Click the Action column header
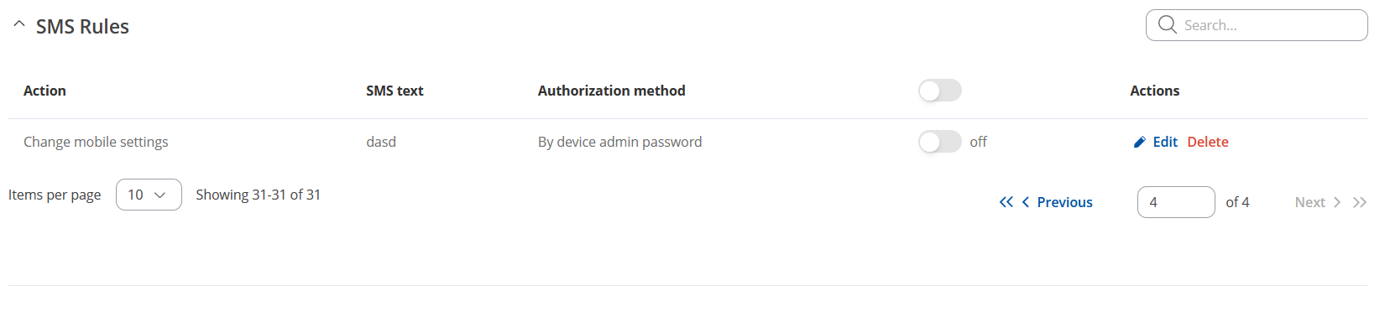The width and height of the screenshot is (1385, 312). (44, 91)
